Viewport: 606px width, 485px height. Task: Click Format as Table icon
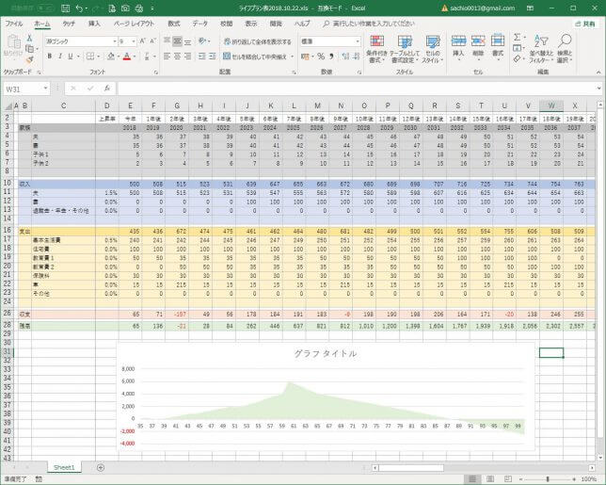404,47
